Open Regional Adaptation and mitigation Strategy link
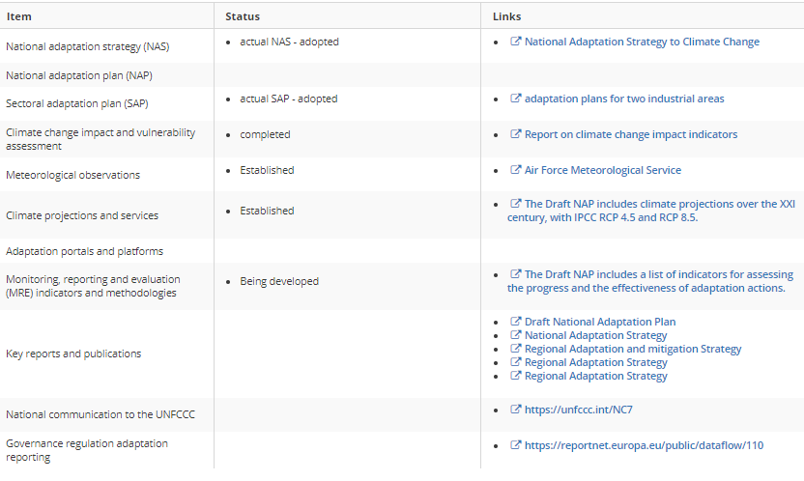 pyautogui.click(x=633, y=349)
